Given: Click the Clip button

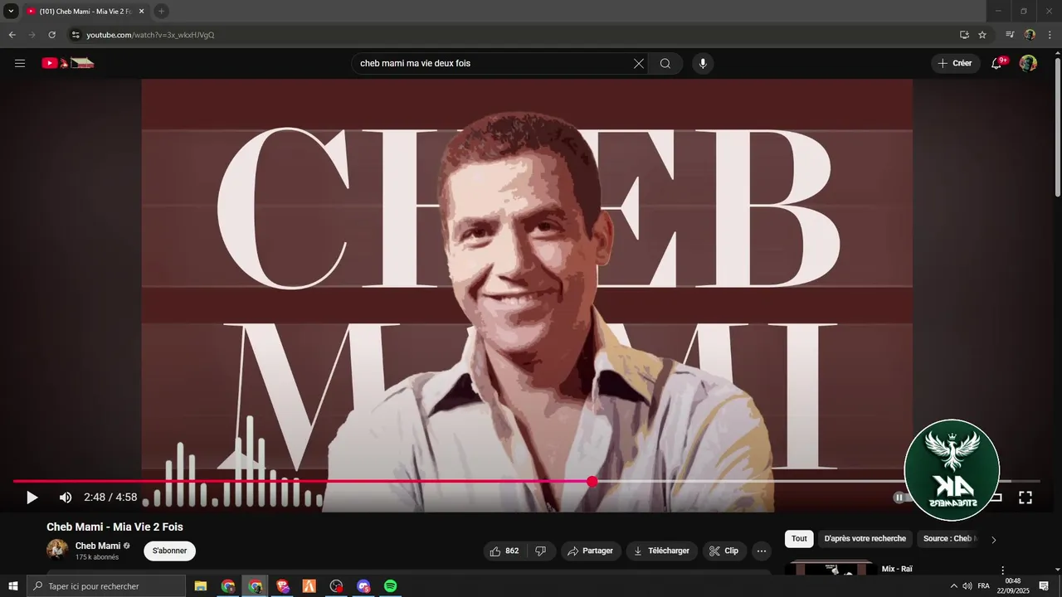Looking at the screenshot, I should point(724,551).
